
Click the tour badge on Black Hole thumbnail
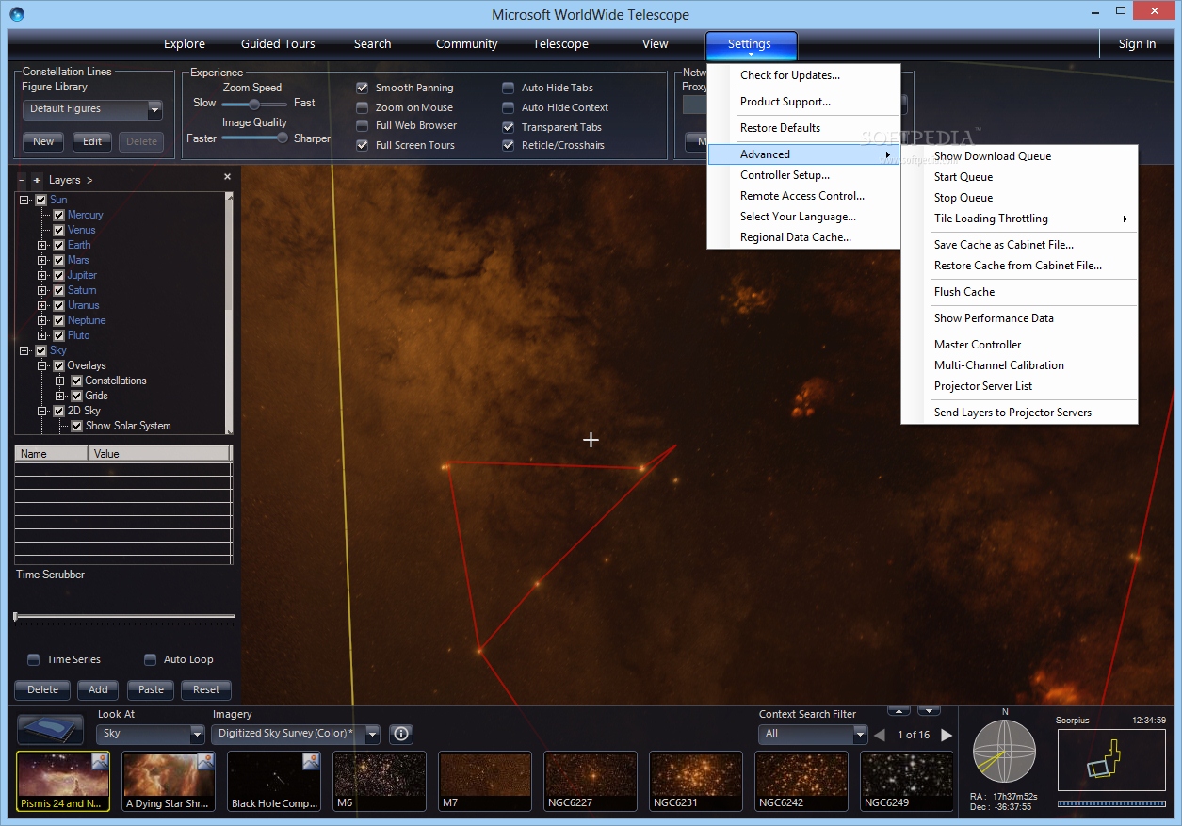click(311, 762)
